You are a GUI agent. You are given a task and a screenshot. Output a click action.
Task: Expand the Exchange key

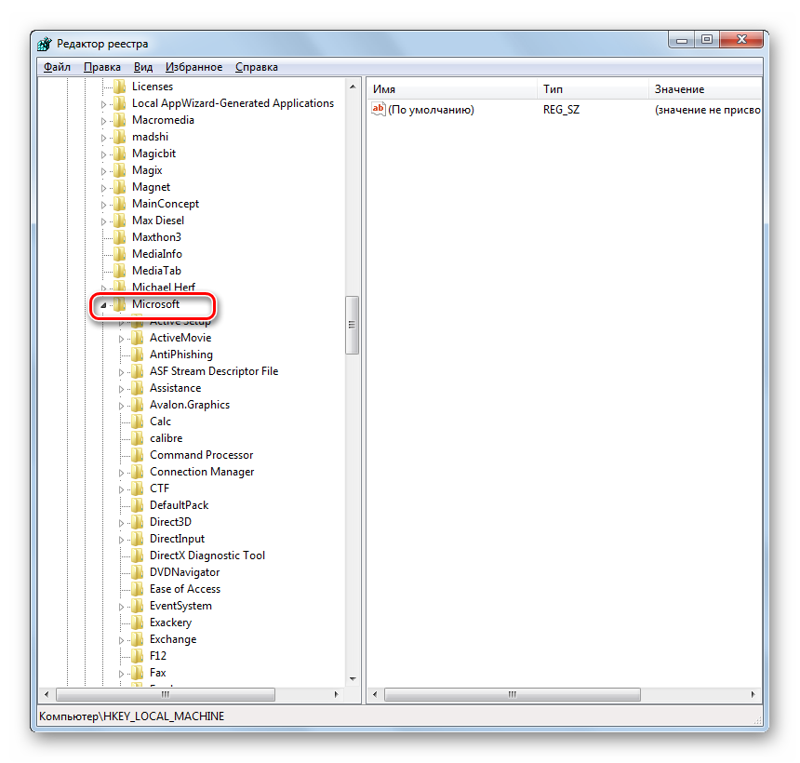click(122, 640)
